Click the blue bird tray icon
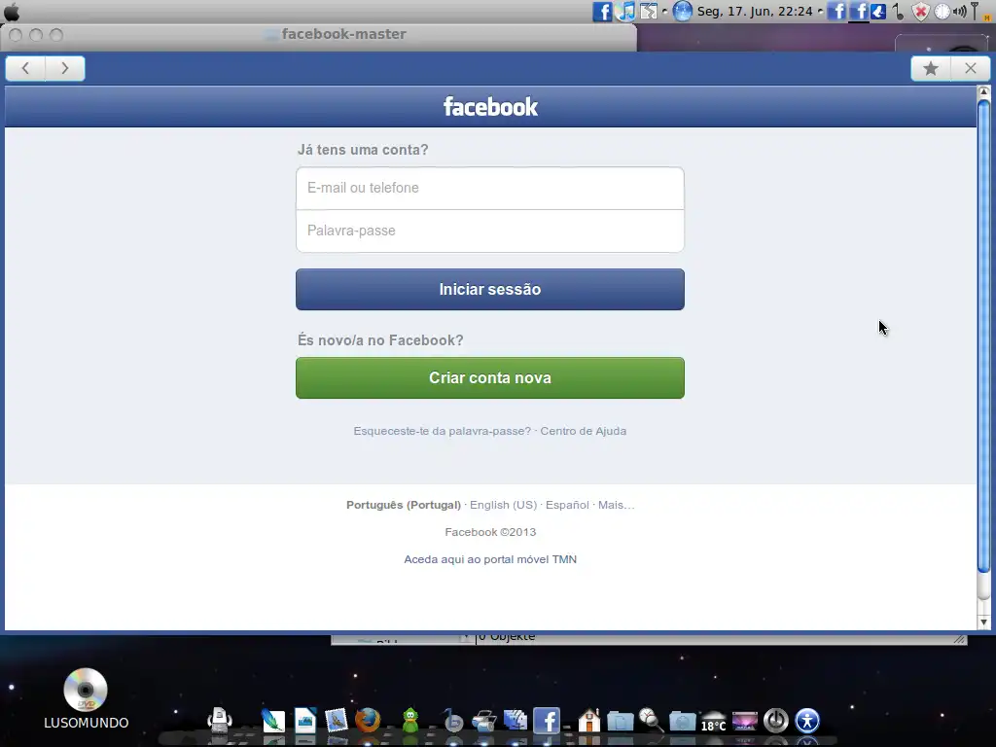996x747 pixels. point(878,12)
